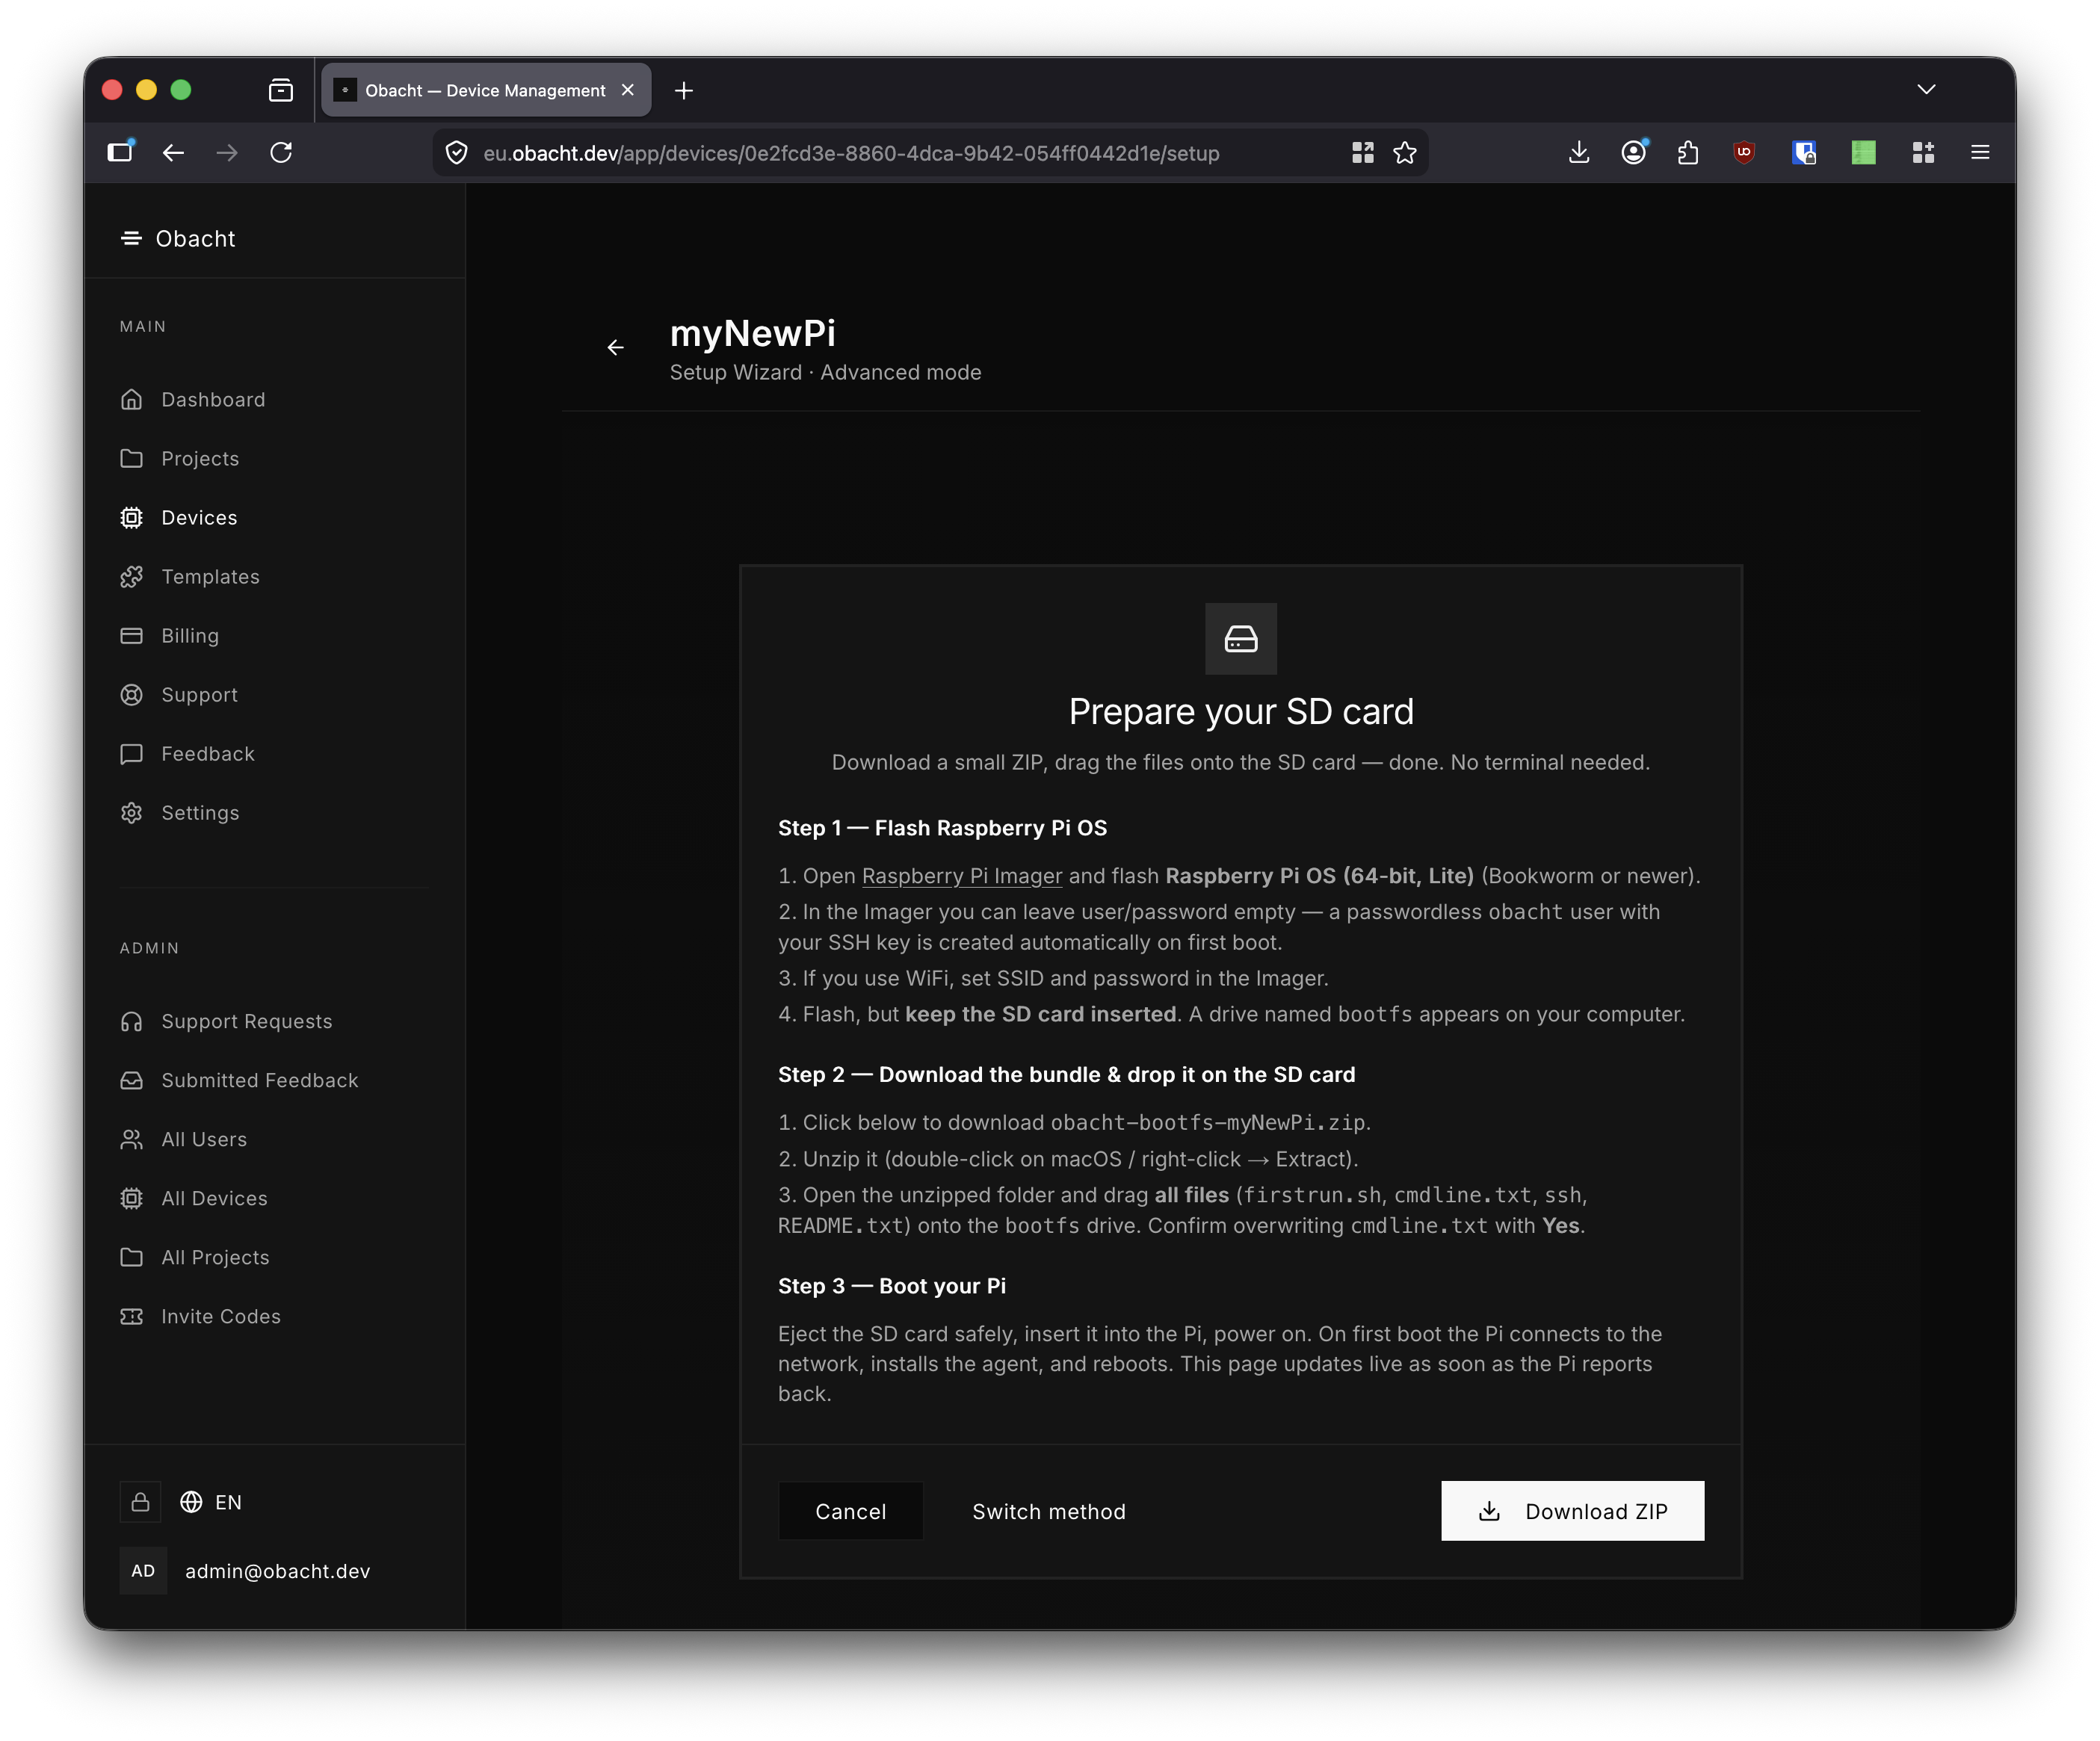Open the tab overview box icon
Image resolution: width=2100 pixels, height=1741 pixels.
pyautogui.click(x=281, y=90)
